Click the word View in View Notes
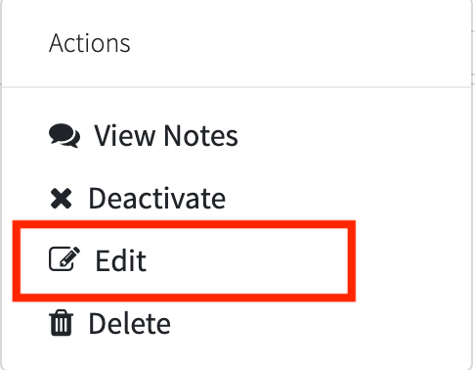The width and height of the screenshot is (475, 370). coord(125,135)
